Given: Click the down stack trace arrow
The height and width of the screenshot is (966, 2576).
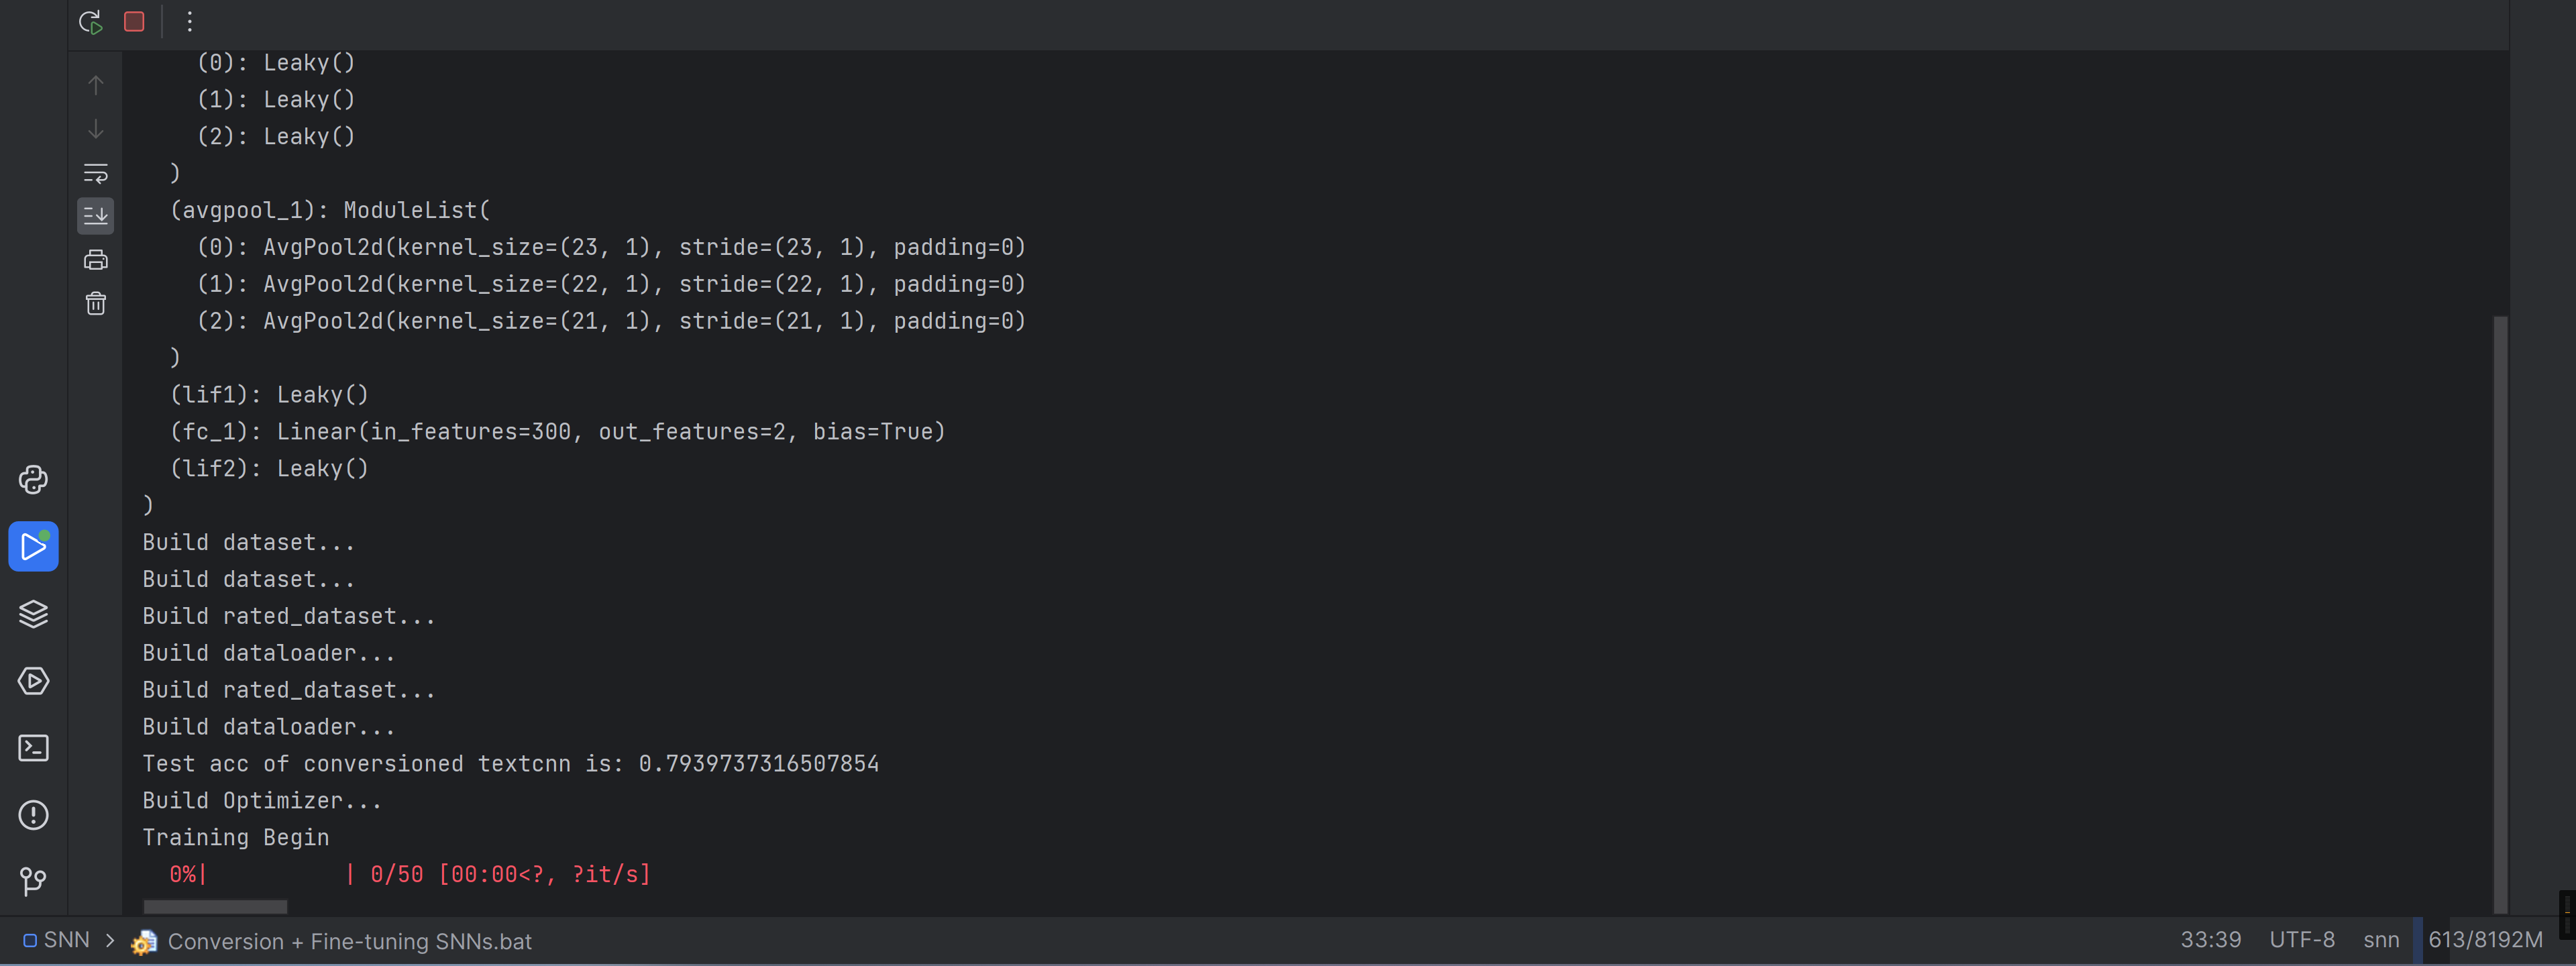Looking at the screenshot, I should pyautogui.click(x=96, y=129).
